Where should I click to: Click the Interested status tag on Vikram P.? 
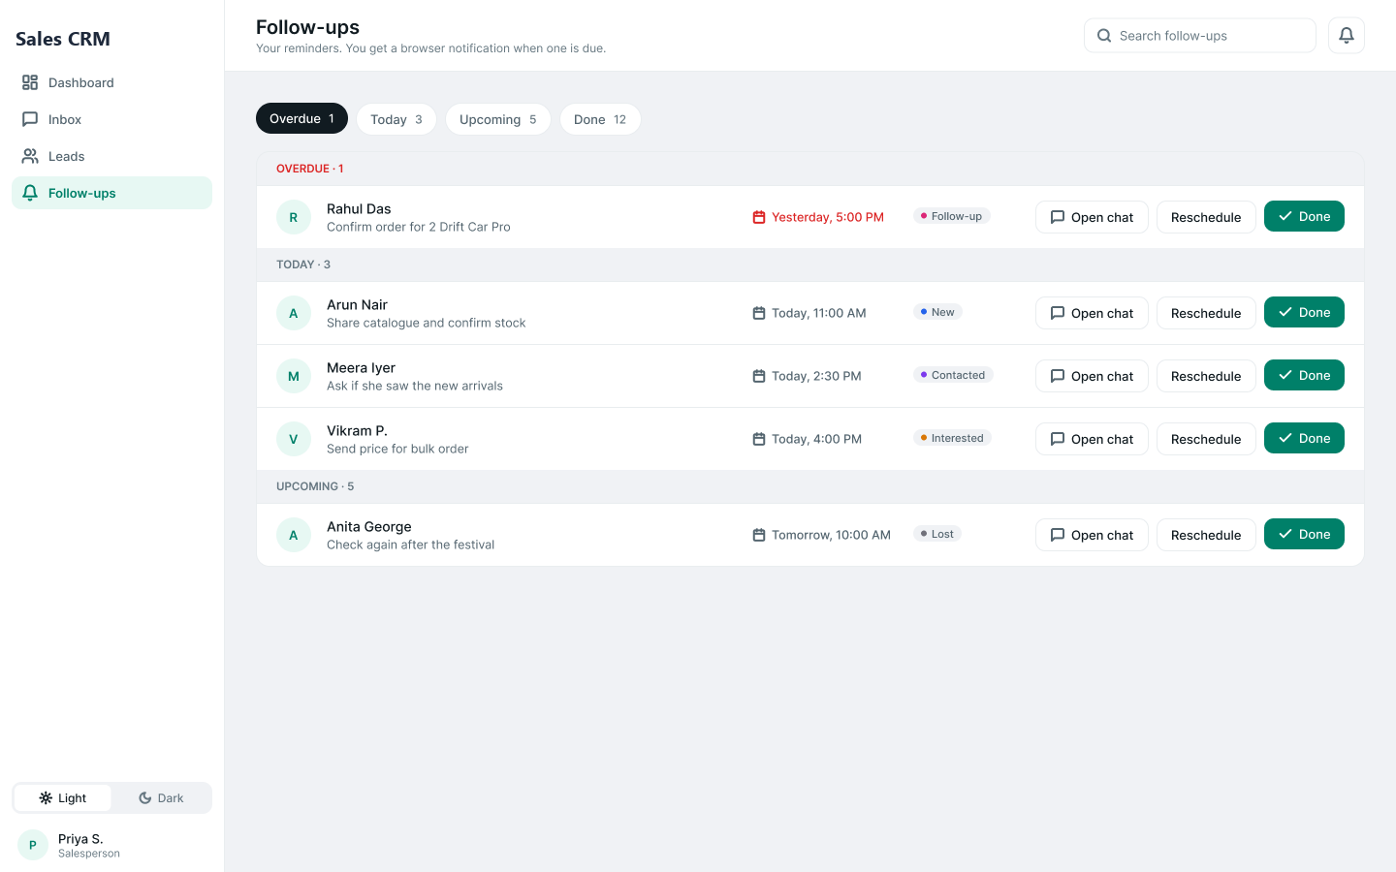pos(952,438)
